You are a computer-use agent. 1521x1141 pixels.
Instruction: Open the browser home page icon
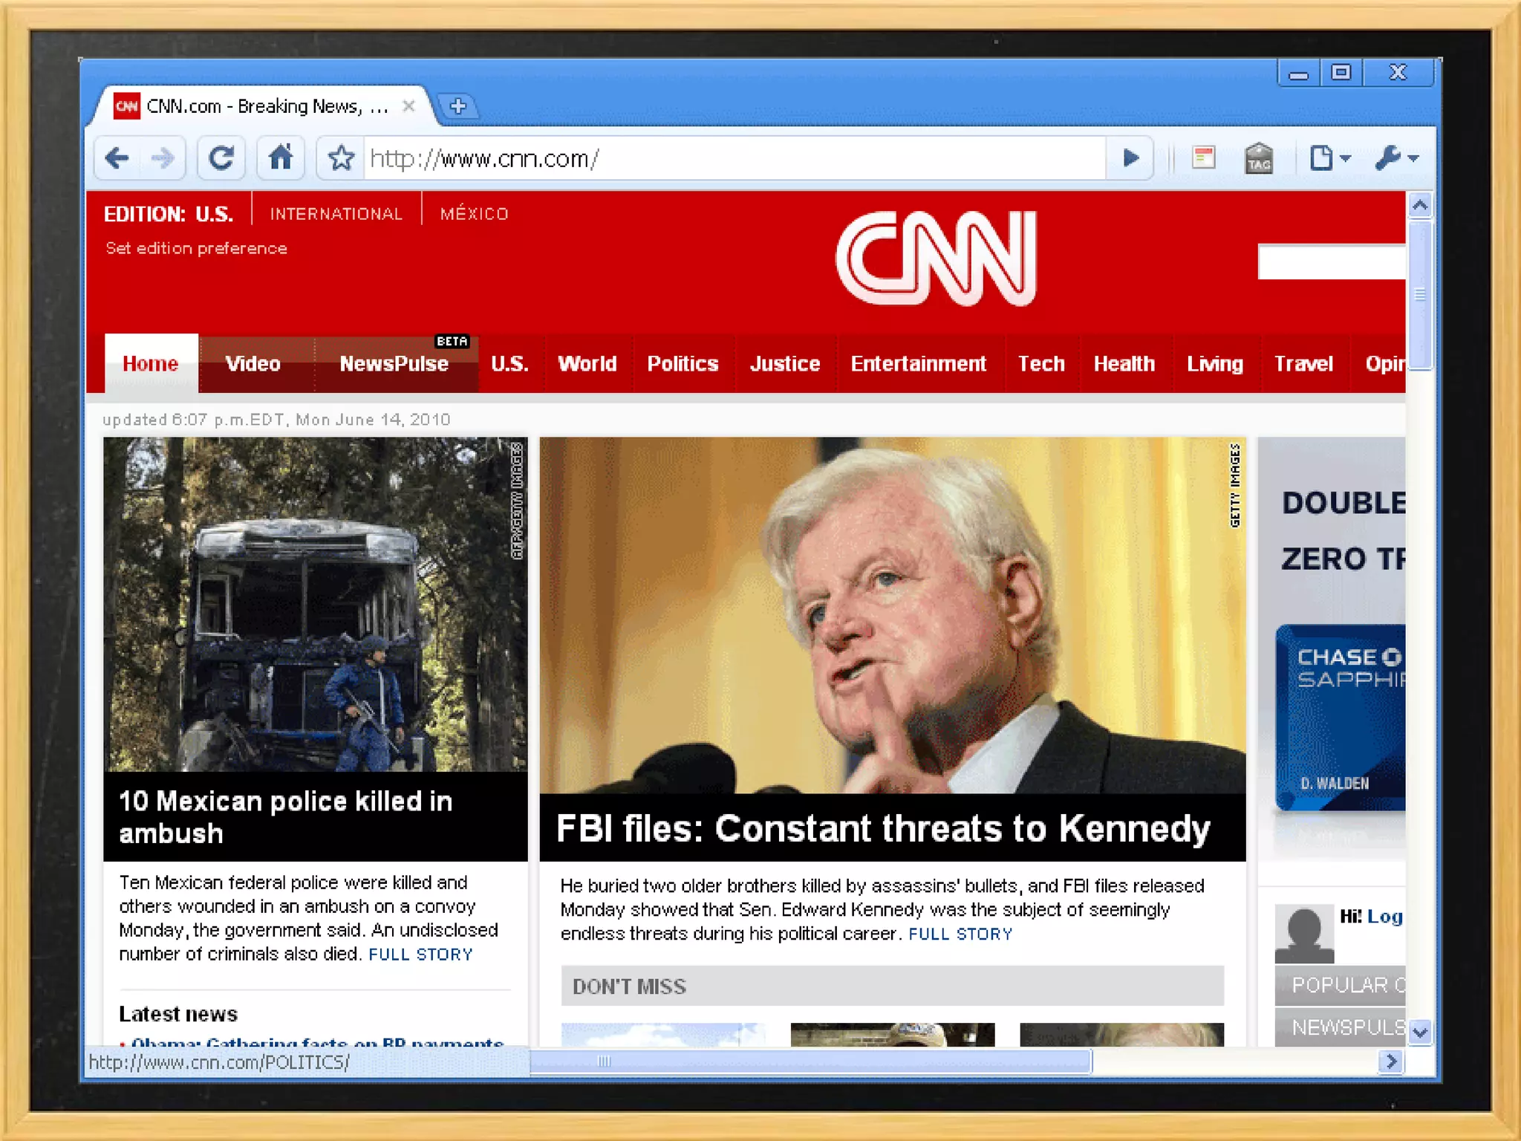(x=281, y=157)
